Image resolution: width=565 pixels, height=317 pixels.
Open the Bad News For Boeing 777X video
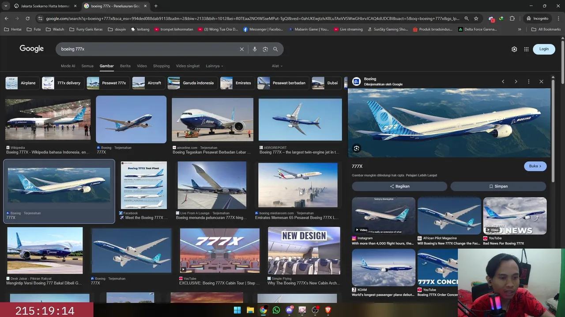pyautogui.click(x=515, y=216)
